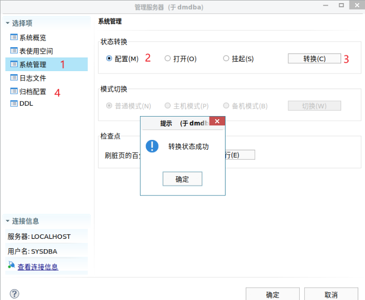Image resolution: width=365 pixels, height=300 pixels.
Task: Click the connection info icon beside 查看连接信息
Action: pyautogui.click(x=11, y=265)
